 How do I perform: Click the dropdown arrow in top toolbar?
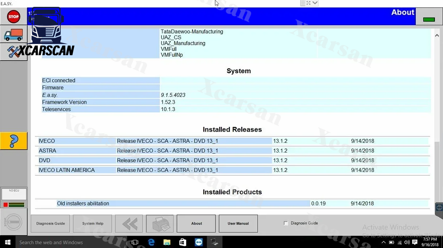pos(315,3)
